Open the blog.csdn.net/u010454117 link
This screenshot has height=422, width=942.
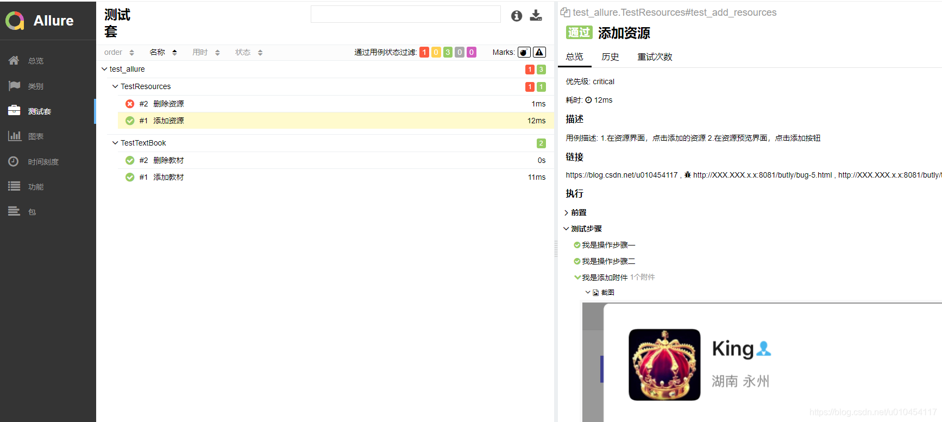621,175
